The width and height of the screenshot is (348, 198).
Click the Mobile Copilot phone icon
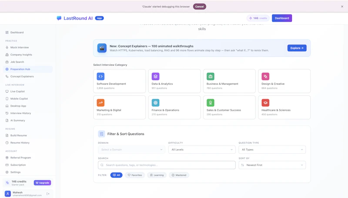coord(7,98)
